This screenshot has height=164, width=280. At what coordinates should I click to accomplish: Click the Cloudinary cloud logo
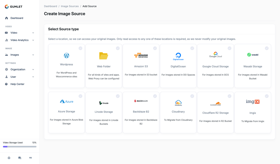(178, 103)
